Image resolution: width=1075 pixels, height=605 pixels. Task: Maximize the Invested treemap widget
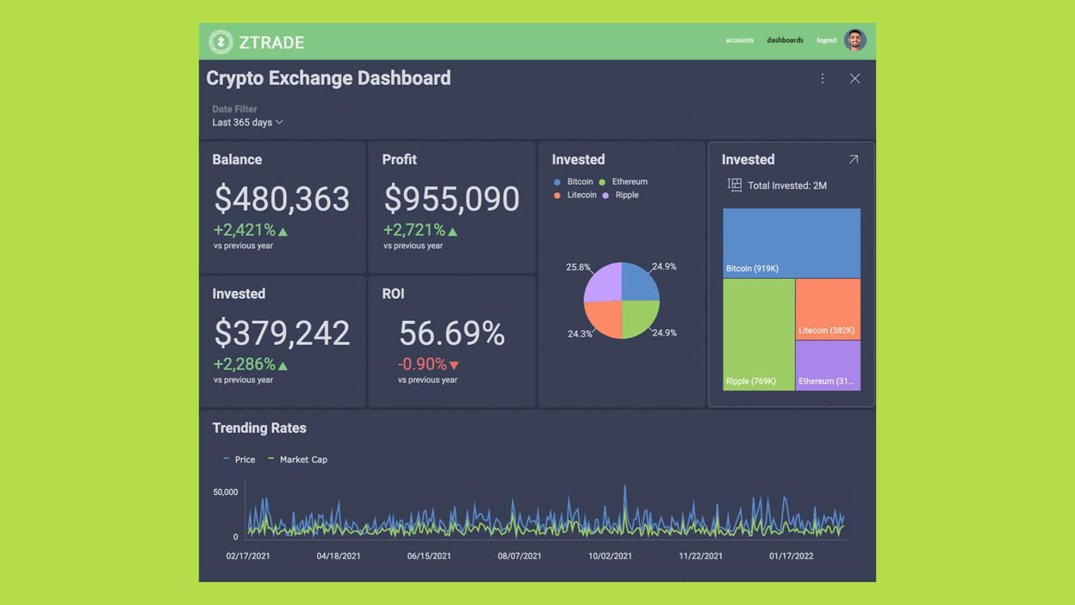point(853,160)
